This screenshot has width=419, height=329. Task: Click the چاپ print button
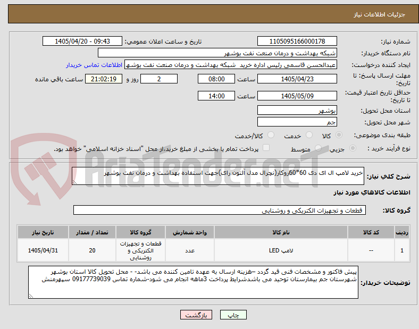pyautogui.click(x=233, y=315)
